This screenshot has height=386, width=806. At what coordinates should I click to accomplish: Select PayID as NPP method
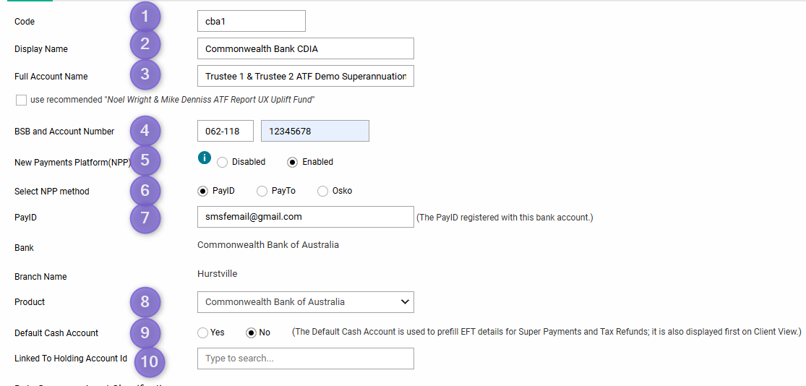pyautogui.click(x=203, y=192)
